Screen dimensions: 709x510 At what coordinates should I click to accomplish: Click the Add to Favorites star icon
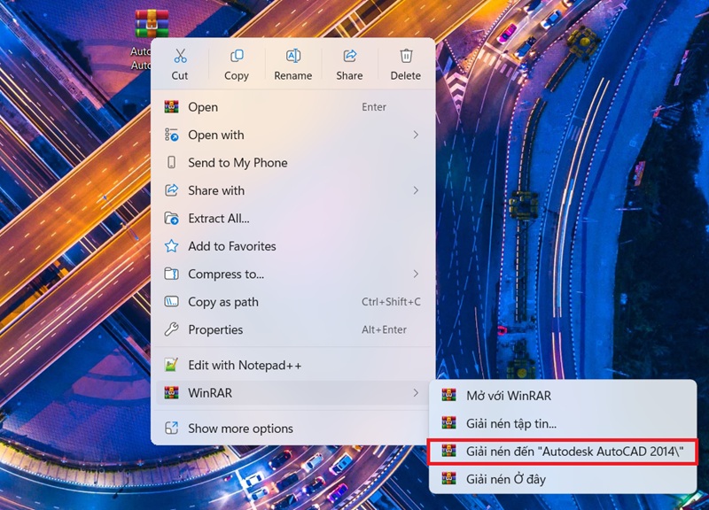[172, 246]
